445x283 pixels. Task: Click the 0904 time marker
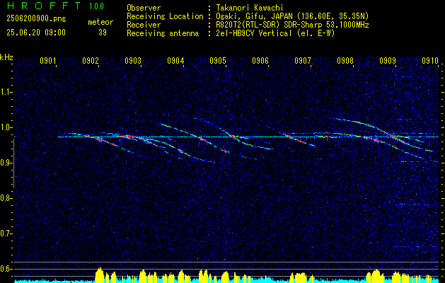click(175, 61)
